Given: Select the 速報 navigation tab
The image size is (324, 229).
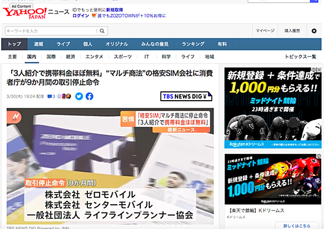Looking at the screenshot, I should click(39, 44).
